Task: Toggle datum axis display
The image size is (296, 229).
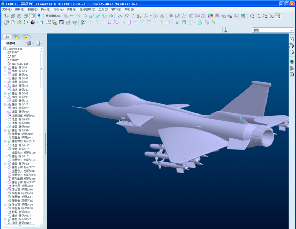Action: pyautogui.click(x=258, y=16)
